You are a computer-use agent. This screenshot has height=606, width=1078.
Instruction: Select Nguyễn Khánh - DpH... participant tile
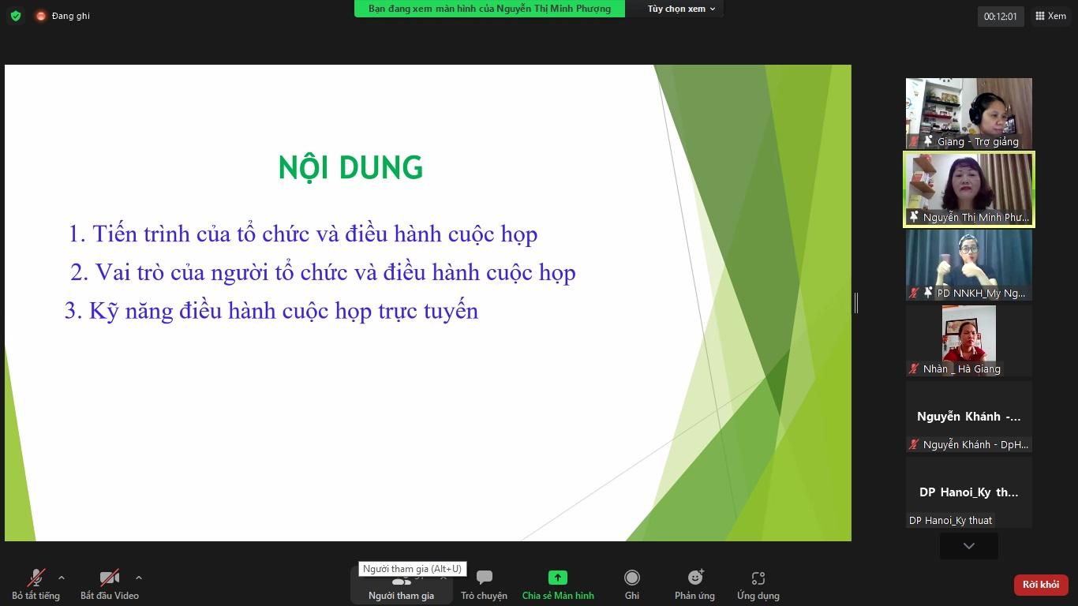969,417
